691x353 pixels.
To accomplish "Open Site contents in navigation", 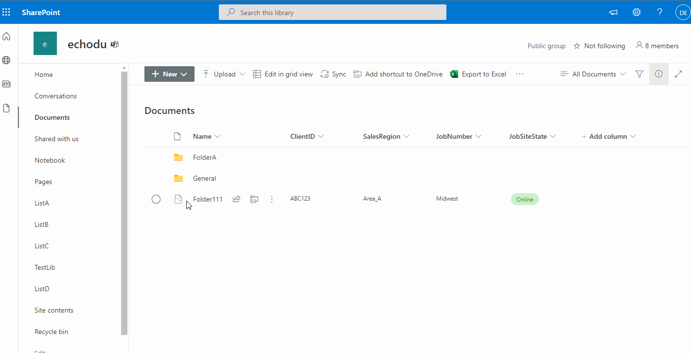I will [54, 310].
